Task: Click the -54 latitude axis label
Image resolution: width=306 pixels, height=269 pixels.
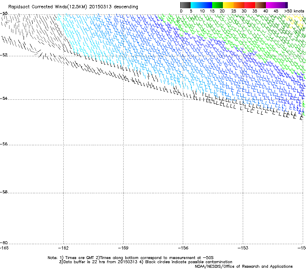Action: [4, 98]
